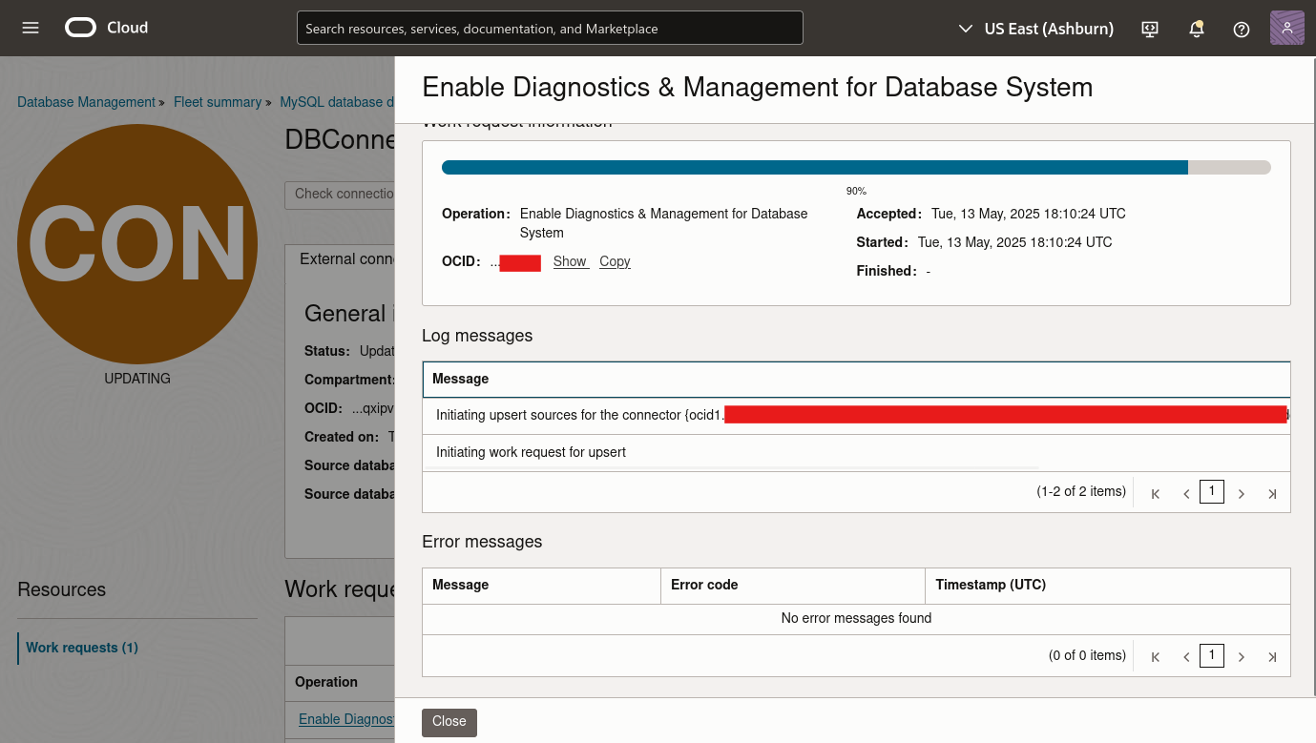
Task: Show the full work request OCID
Action: 570,261
